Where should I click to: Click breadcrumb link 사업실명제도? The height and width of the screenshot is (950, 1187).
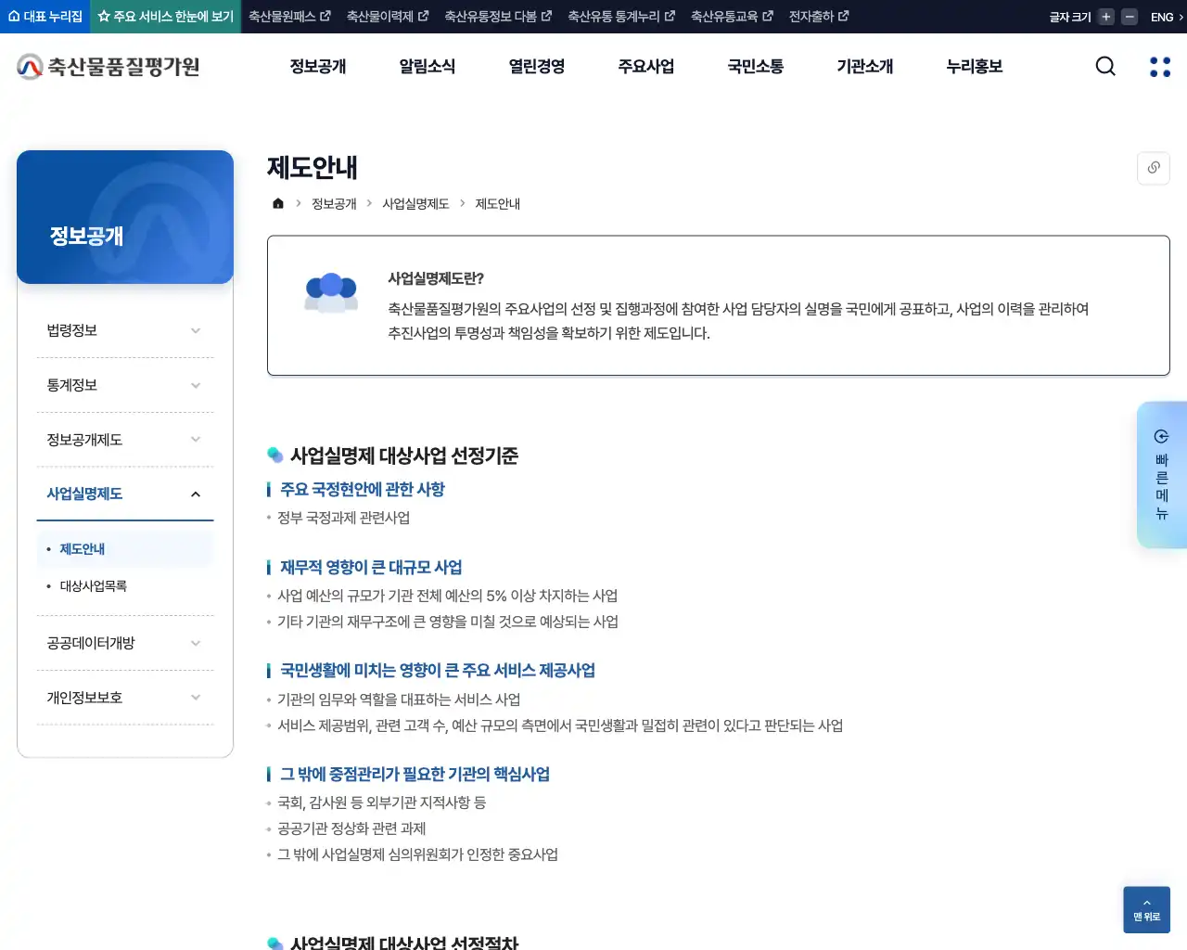[415, 203]
